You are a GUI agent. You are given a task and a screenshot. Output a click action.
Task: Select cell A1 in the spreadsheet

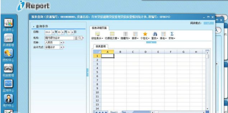[x=108, y=56]
